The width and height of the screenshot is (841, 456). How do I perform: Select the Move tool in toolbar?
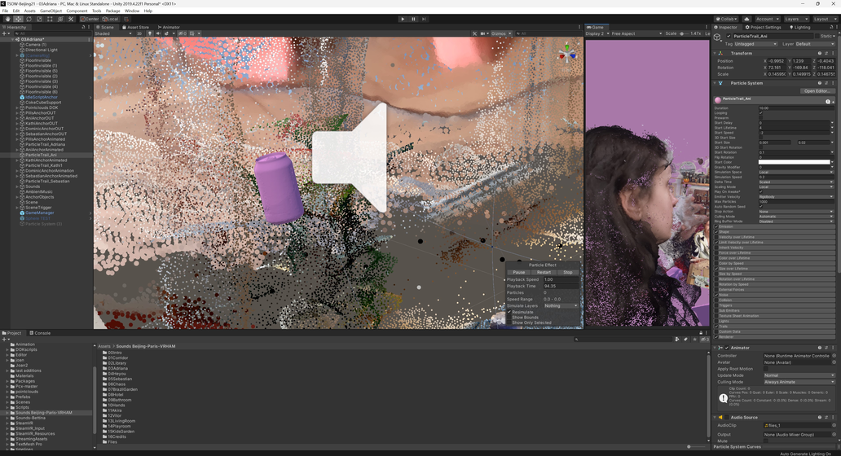(18, 19)
